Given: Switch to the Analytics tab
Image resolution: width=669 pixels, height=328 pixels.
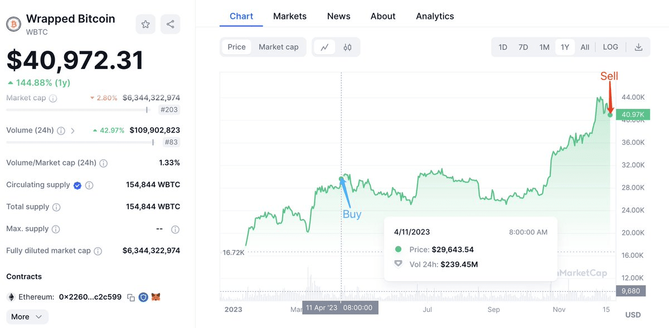Looking at the screenshot, I should coord(435,16).
